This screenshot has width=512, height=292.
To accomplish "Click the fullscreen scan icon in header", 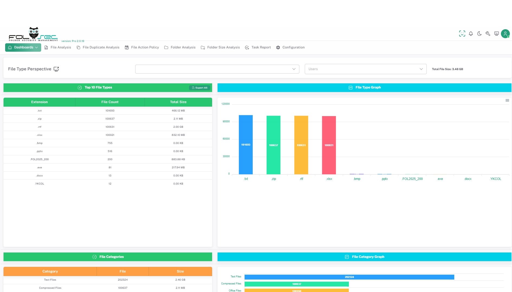I will pos(462,34).
